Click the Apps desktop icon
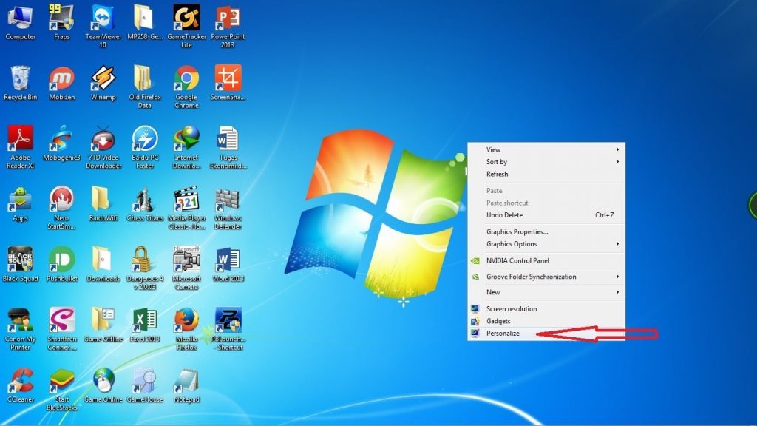Screen dimensions: 757x426 [x=20, y=199]
